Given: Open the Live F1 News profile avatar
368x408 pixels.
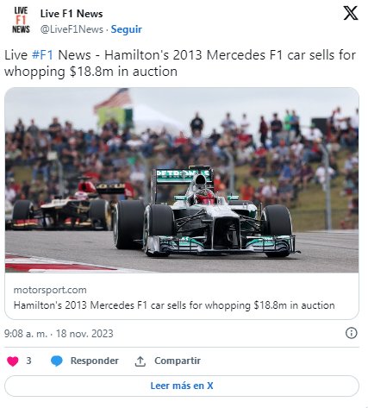Looking at the screenshot, I should (x=21, y=20).
